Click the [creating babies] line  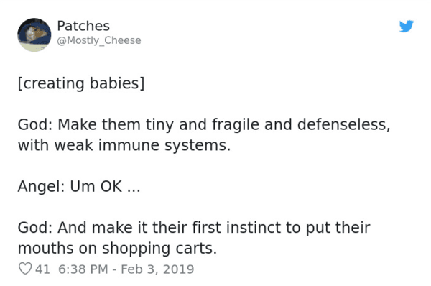81,83
